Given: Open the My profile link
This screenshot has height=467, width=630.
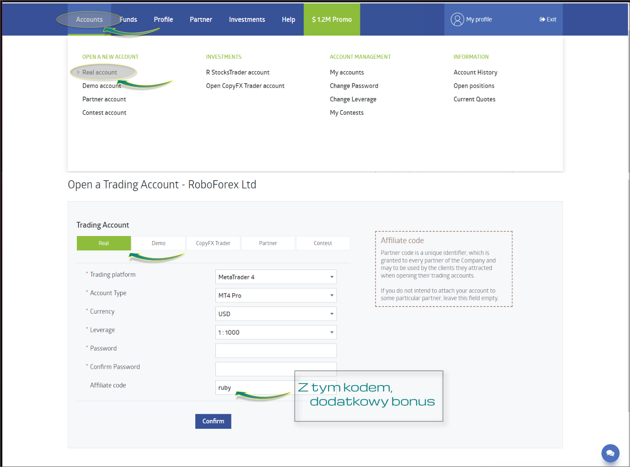Looking at the screenshot, I should click(479, 19).
